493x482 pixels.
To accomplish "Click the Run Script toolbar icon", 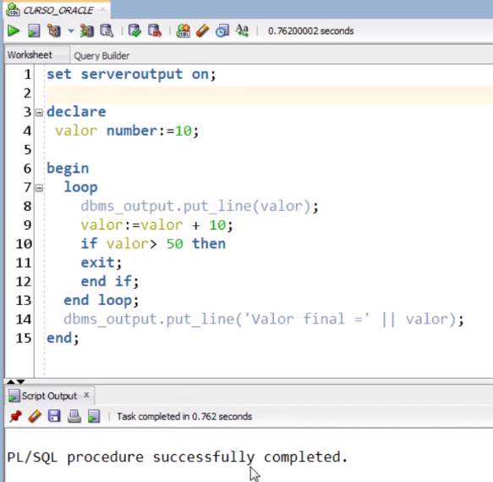I will point(34,30).
